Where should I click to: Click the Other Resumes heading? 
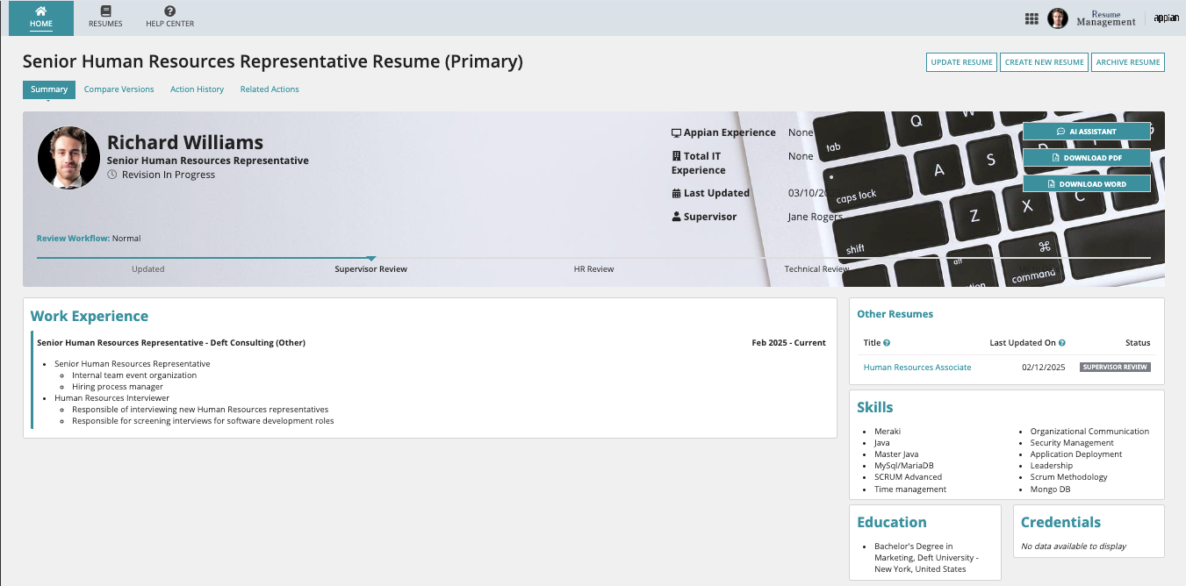click(895, 314)
